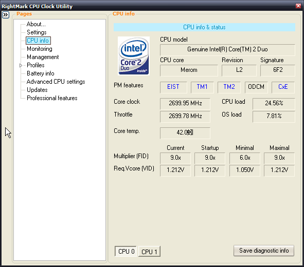Click the TM2 power feature indicator
The height and width of the screenshot is (267, 304).
click(x=229, y=87)
